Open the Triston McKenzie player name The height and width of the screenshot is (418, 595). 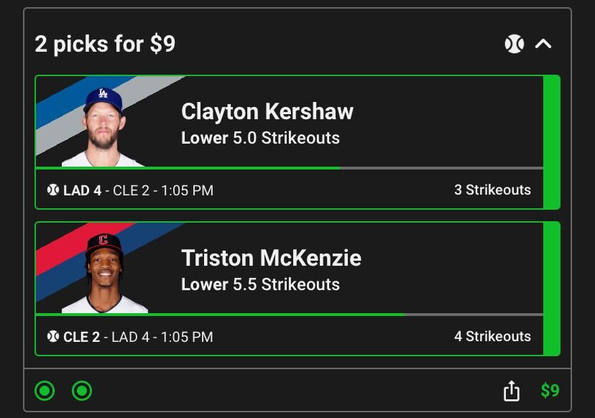[271, 259]
